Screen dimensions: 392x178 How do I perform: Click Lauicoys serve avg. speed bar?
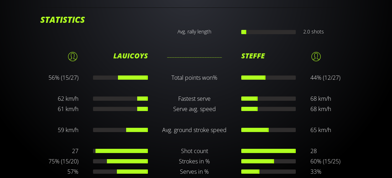(120, 109)
